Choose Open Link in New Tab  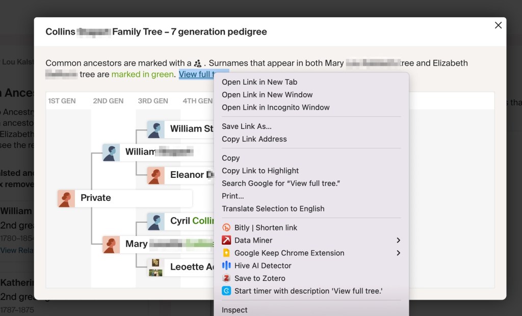click(x=259, y=82)
